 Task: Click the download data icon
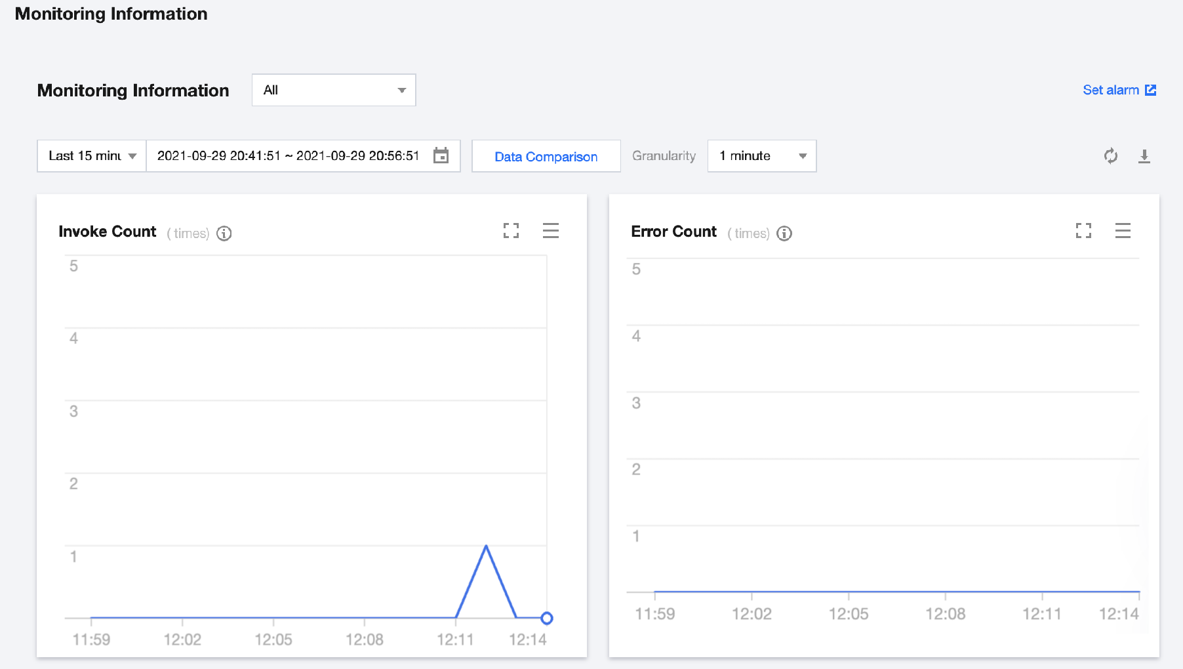coord(1144,156)
